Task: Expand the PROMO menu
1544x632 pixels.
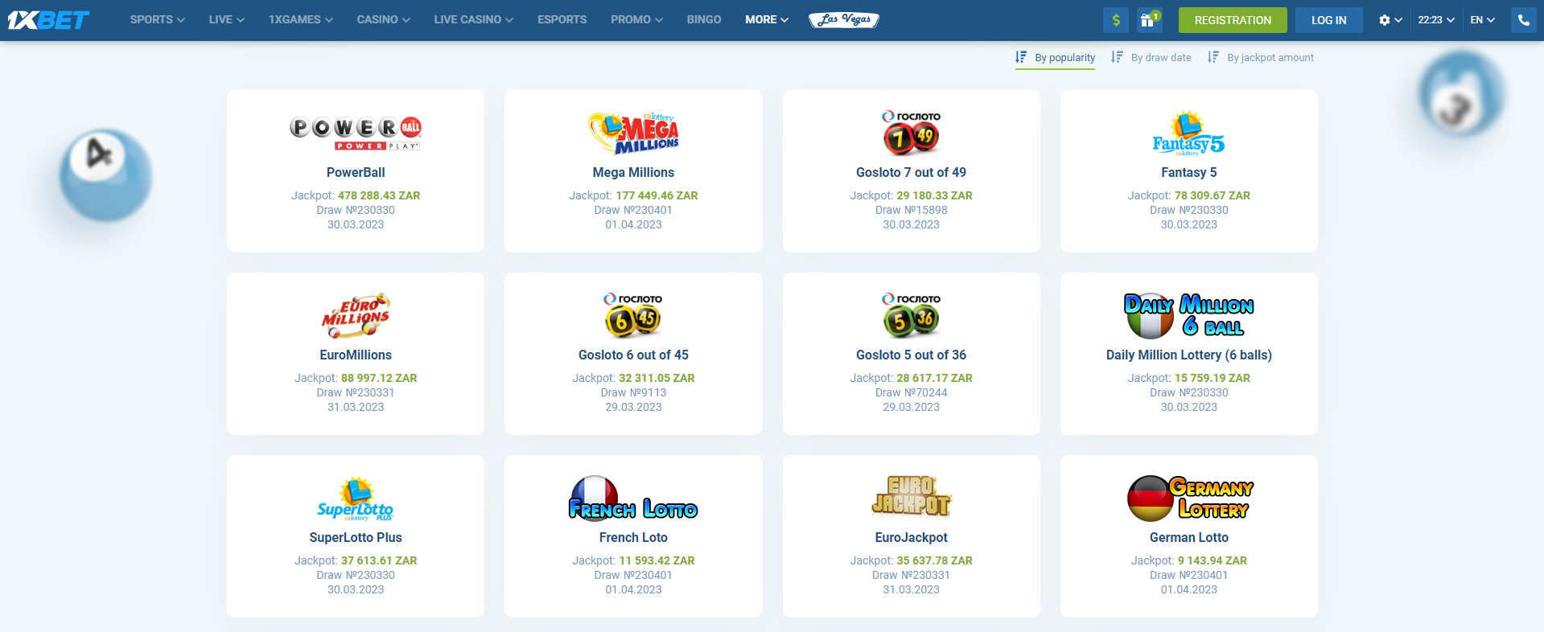Action: click(x=637, y=20)
